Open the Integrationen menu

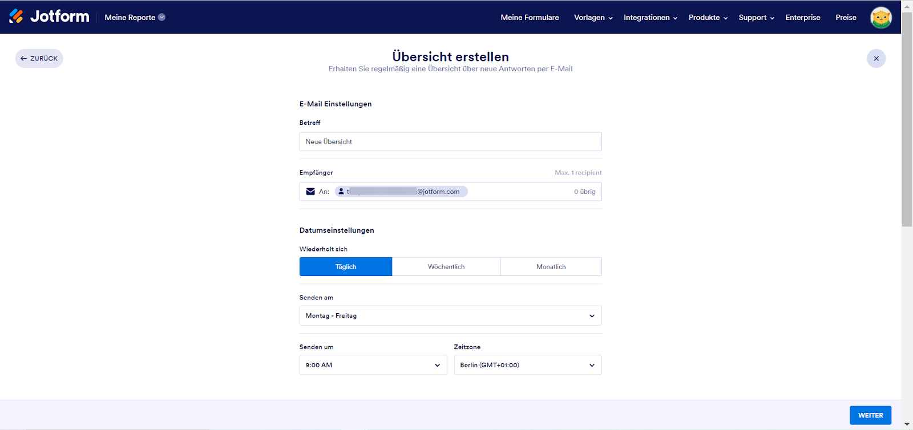pyautogui.click(x=650, y=18)
